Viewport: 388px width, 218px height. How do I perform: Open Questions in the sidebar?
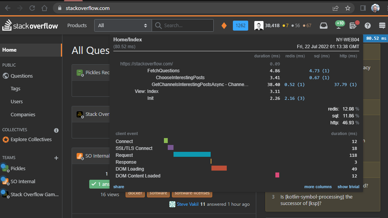(x=21, y=76)
